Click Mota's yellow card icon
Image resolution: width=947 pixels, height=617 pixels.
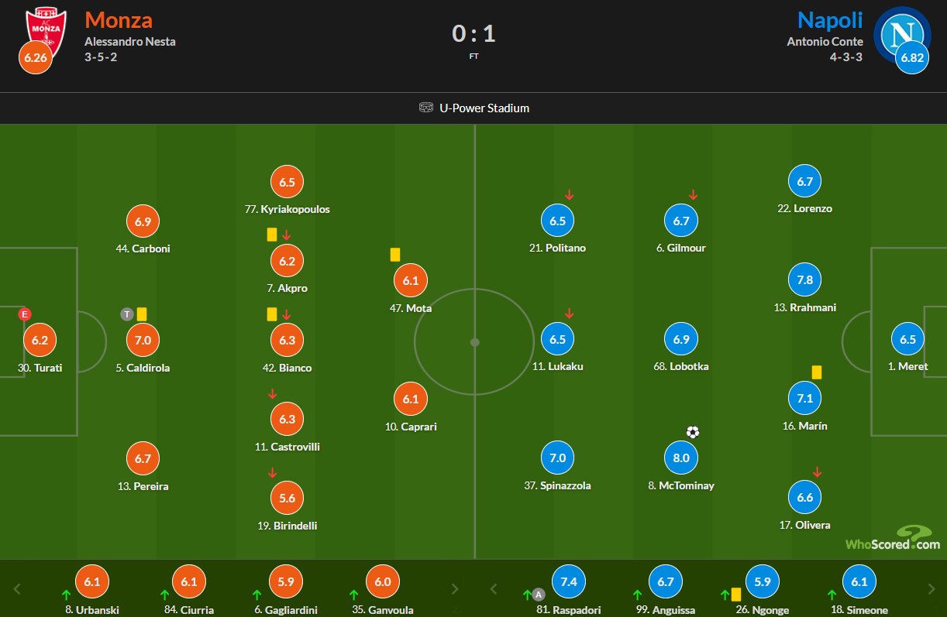[x=395, y=254]
